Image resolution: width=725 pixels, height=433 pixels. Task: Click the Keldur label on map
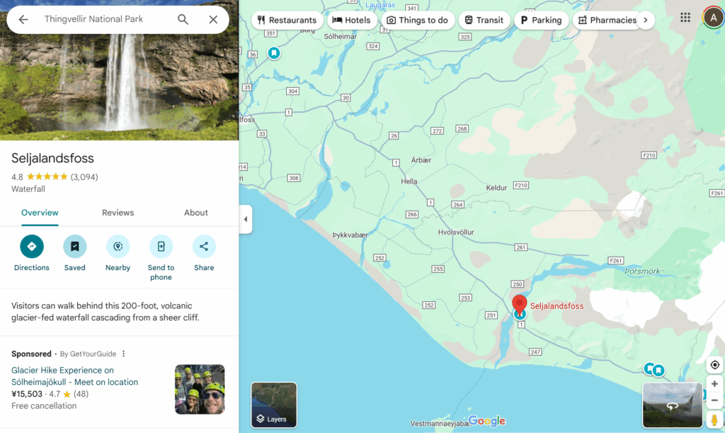coord(496,188)
